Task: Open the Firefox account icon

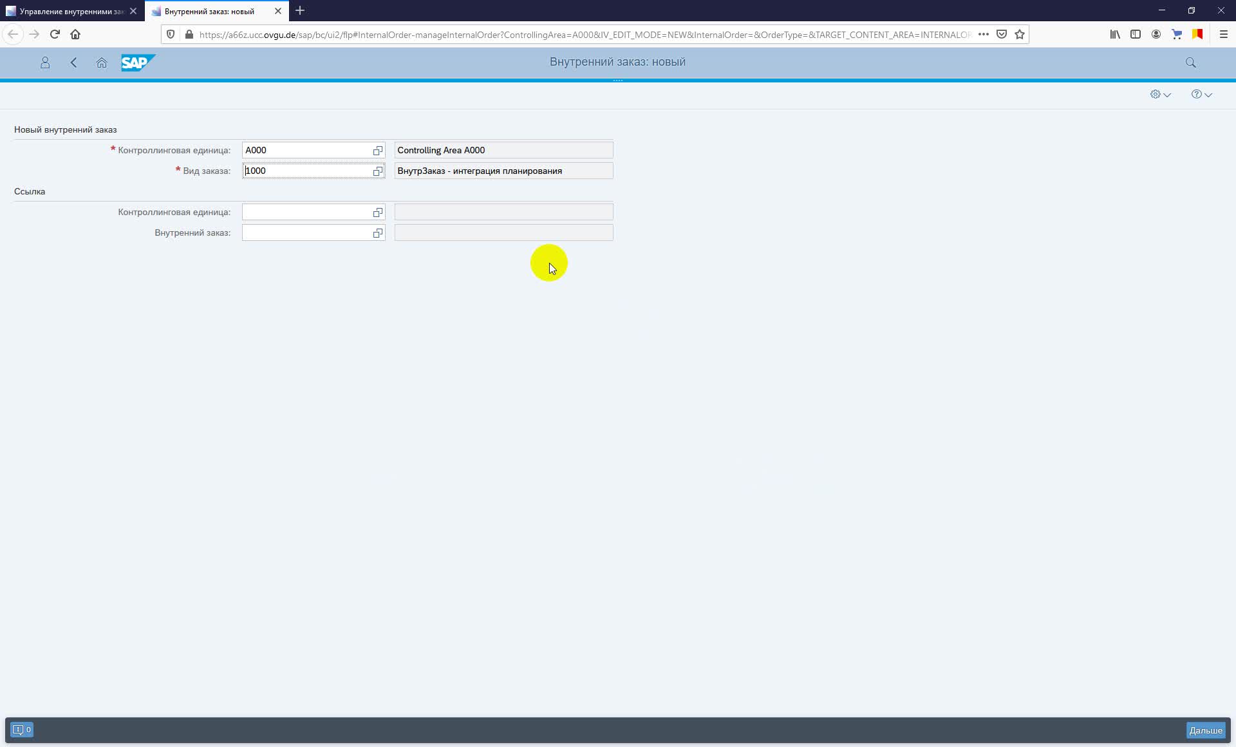Action: [1156, 34]
